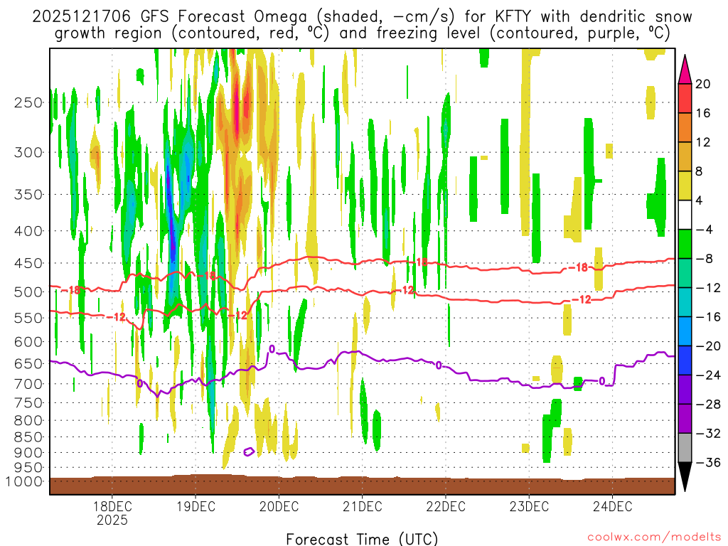
Task: Choose the bright green swatch between -4 and -8
Action: point(685,244)
